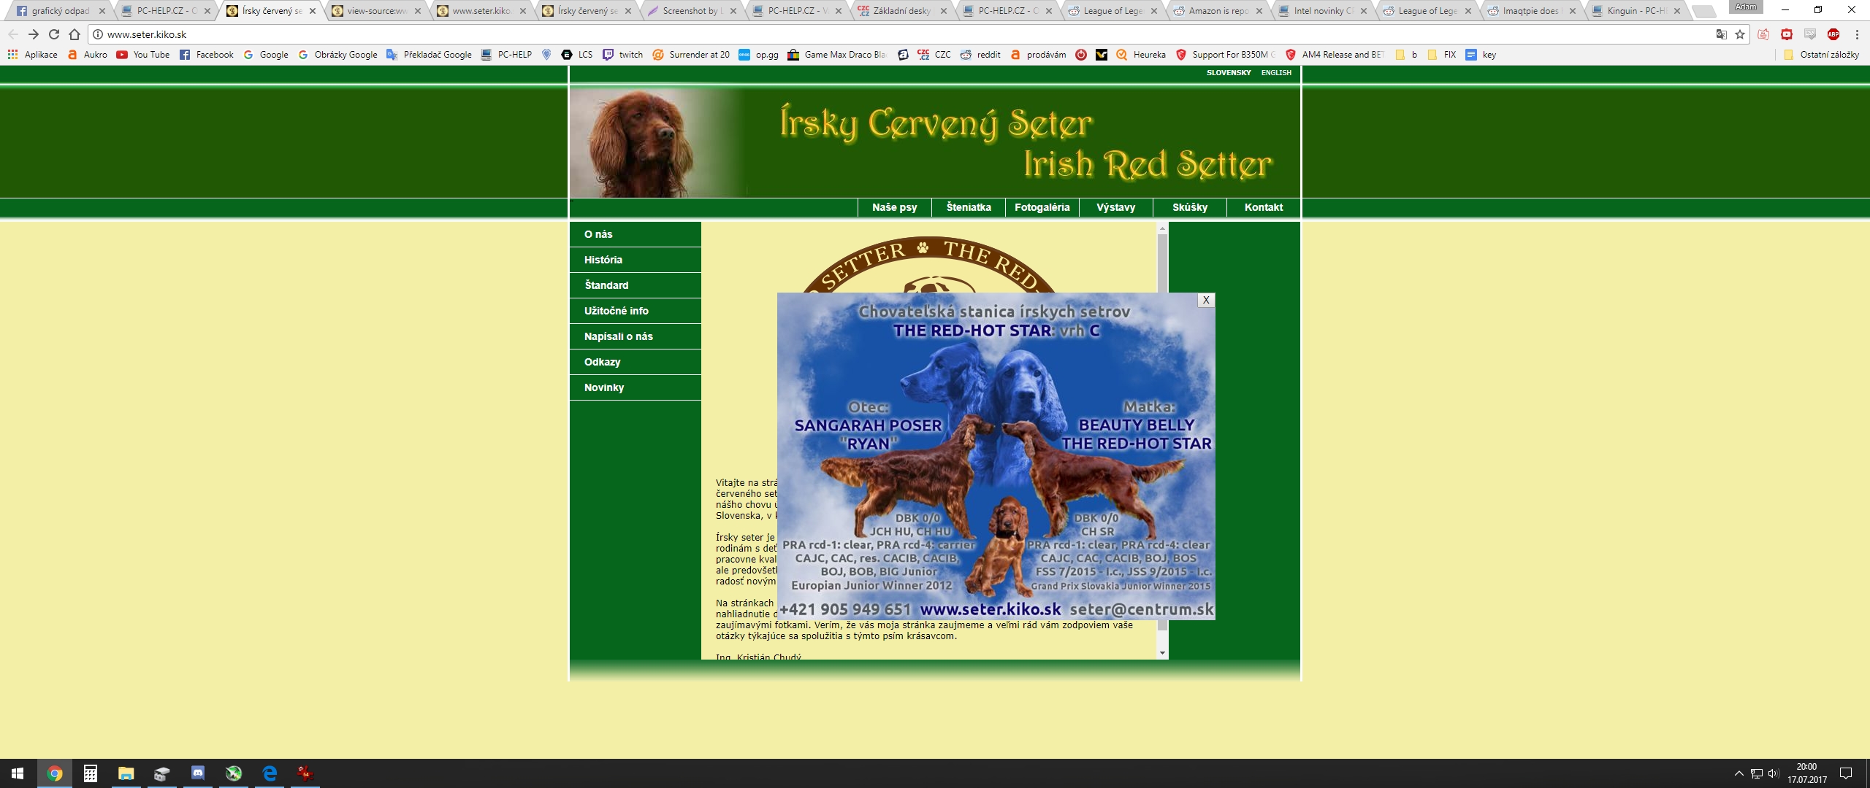Switch site language to SLOVENSKY
The height and width of the screenshot is (788, 1870).
pos(1229,73)
